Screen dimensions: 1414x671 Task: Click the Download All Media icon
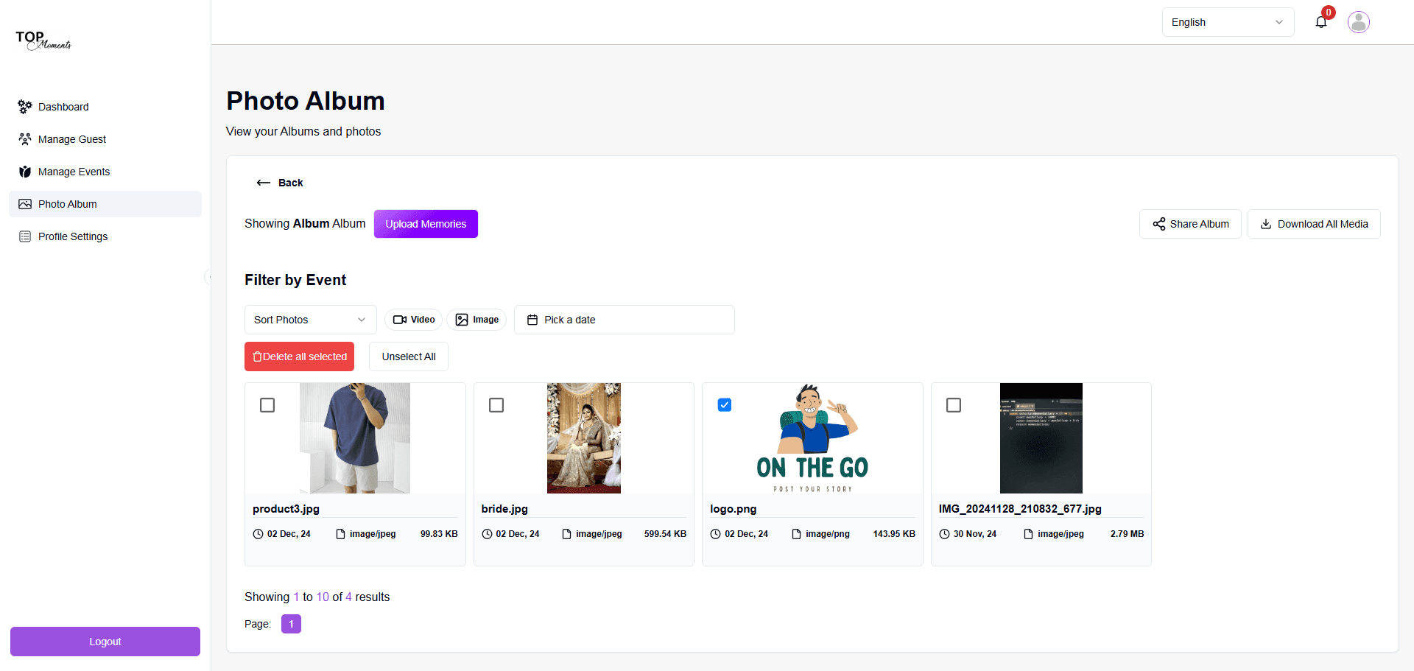coord(1266,224)
